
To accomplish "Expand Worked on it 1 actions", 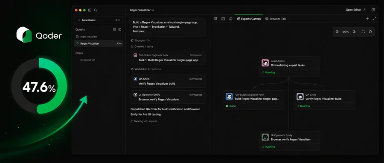I will pos(146,69).
